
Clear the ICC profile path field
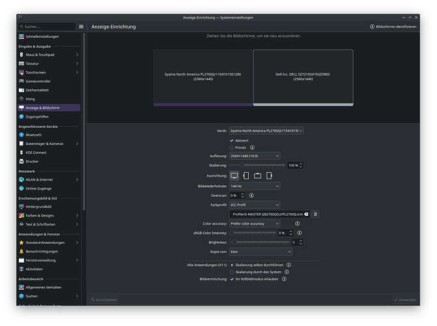tap(306, 214)
